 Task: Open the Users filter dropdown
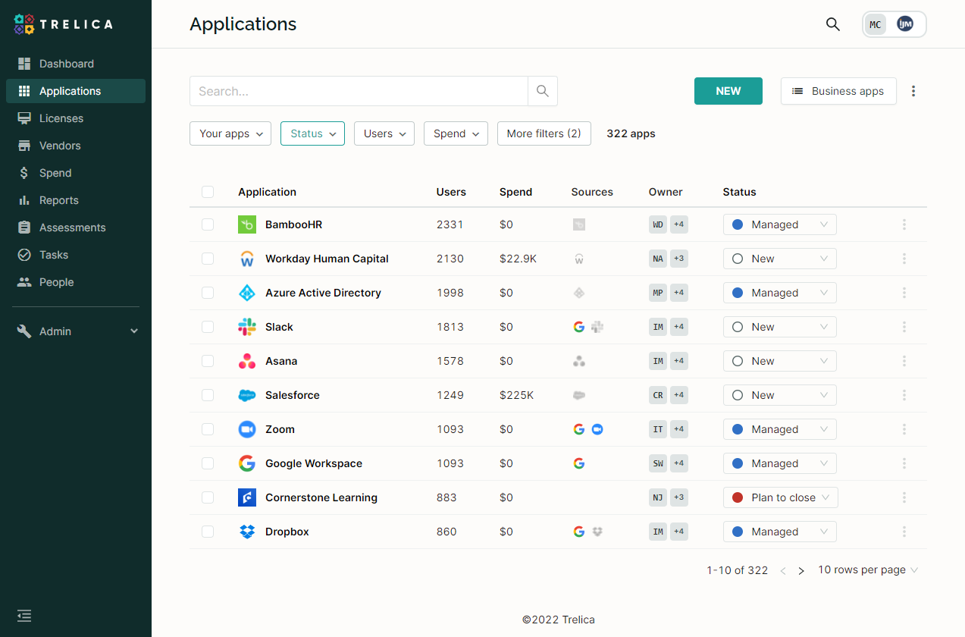click(x=384, y=133)
